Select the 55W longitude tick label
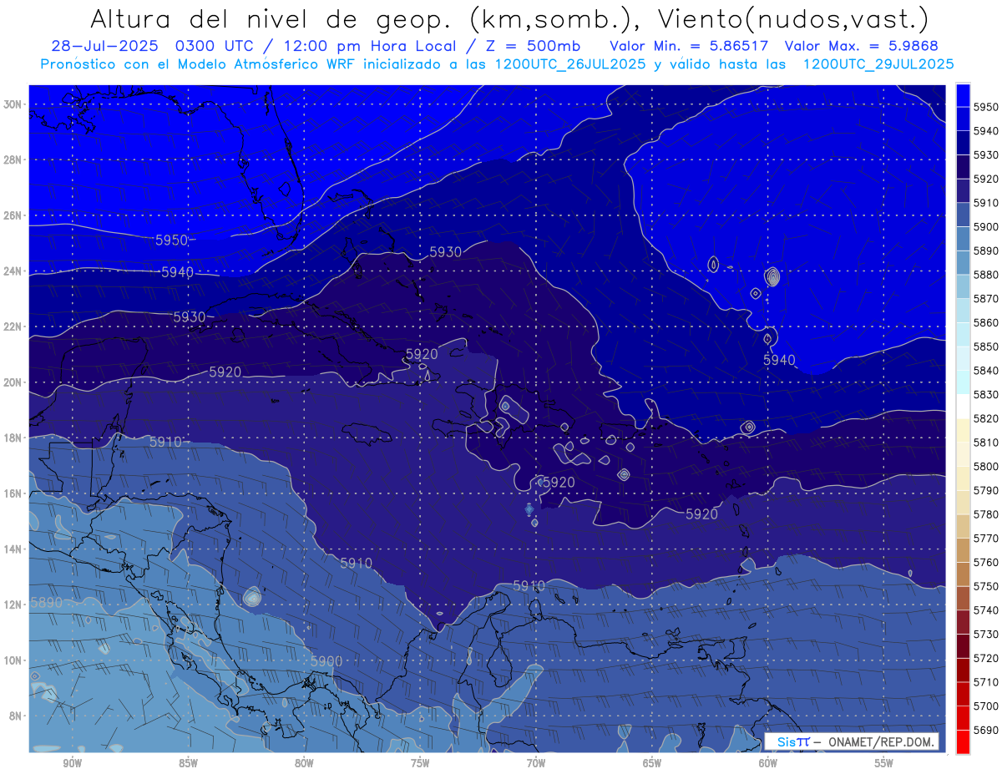 tap(883, 763)
